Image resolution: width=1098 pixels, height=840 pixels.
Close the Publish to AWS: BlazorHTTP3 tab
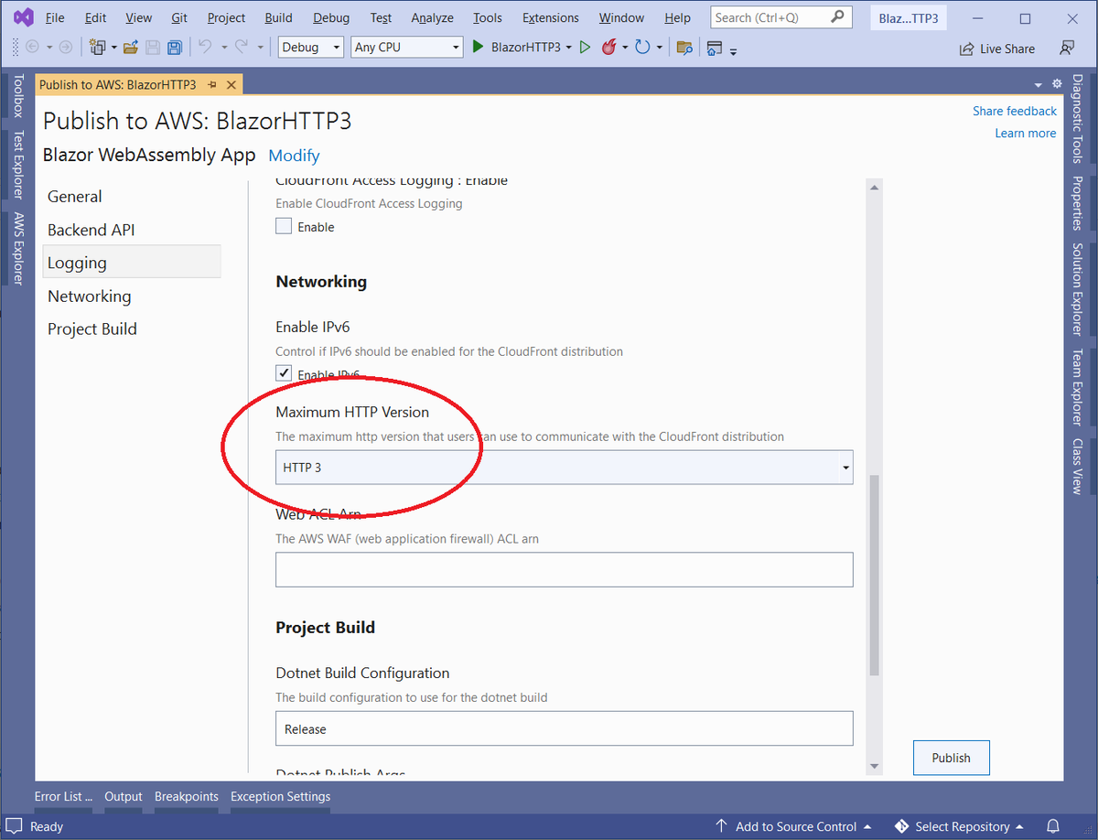[231, 84]
